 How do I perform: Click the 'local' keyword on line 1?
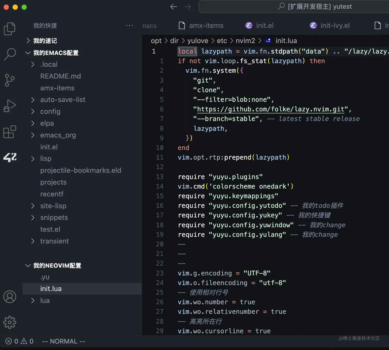187,51
